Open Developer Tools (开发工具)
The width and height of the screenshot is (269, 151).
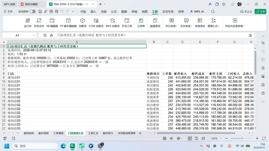(x=127, y=23)
